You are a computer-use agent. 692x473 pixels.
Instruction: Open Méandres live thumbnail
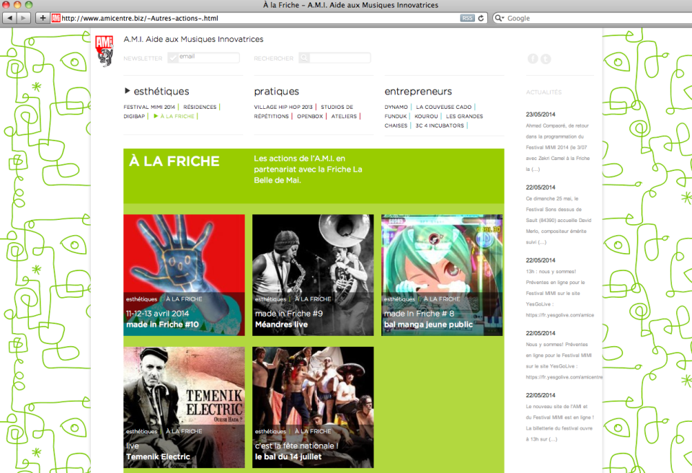[x=313, y=275]
